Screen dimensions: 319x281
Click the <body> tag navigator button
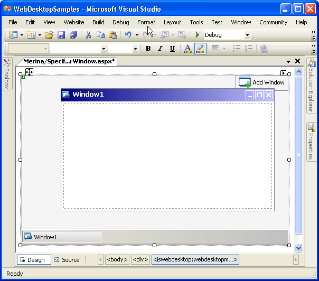click(x=117, y=260)
